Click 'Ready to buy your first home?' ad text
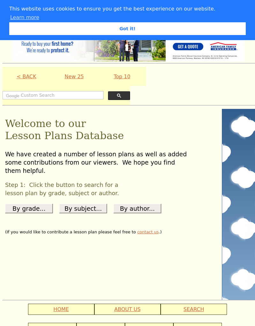Screen dimensions: 255x326 (47, 47)
